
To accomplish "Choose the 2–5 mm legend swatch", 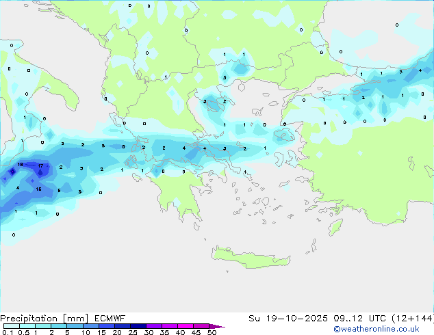I will click(59, 326).
